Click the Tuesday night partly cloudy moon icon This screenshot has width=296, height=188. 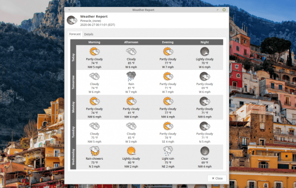(x=205, y=126)
